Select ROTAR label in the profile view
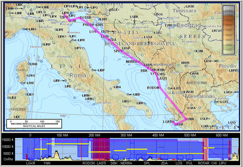243x167 pixels. (204, 163)
